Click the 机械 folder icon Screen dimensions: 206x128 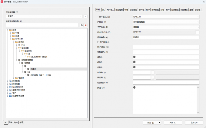pyautogui.click(x=13, y=33)
